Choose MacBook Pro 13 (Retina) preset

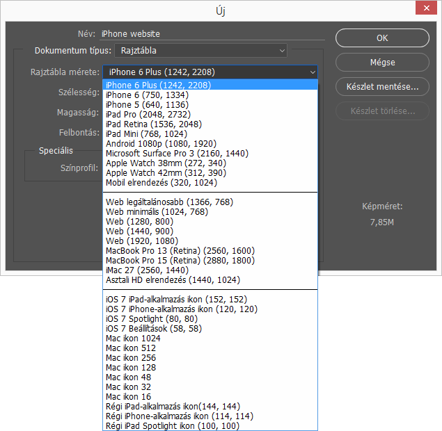tap(210, 251)
